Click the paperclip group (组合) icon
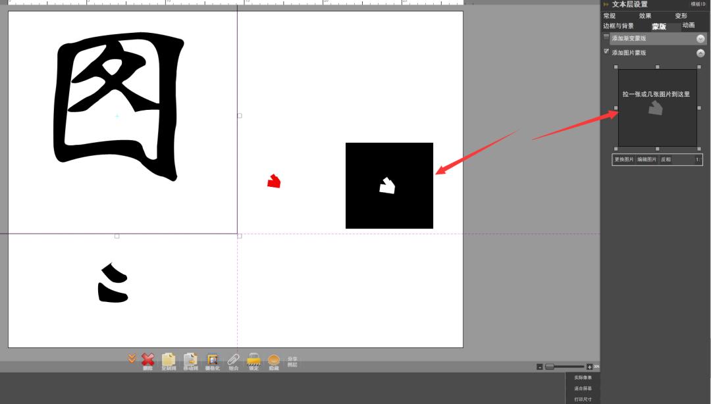The image size is (711, 404). (233, 359)
